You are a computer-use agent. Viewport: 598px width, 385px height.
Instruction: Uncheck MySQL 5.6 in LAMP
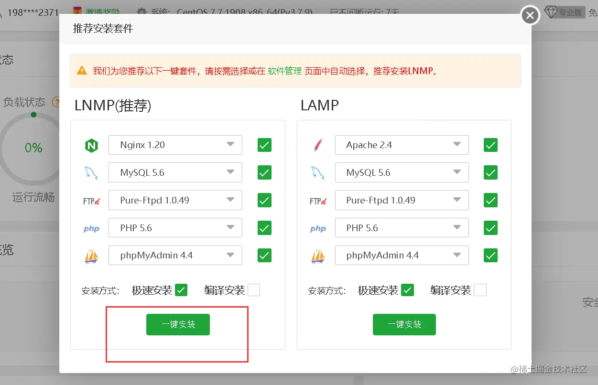coord(490,172)
